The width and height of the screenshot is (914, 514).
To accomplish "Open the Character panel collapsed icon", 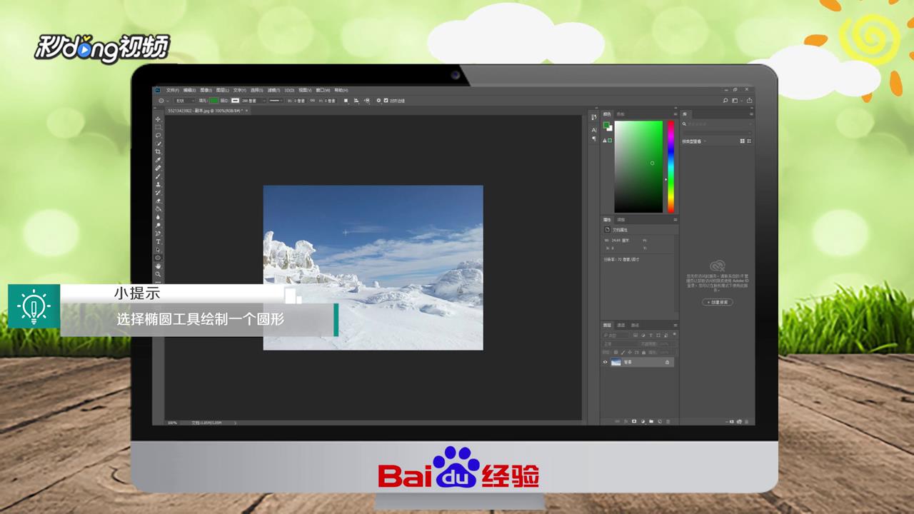I will point(593,130).
